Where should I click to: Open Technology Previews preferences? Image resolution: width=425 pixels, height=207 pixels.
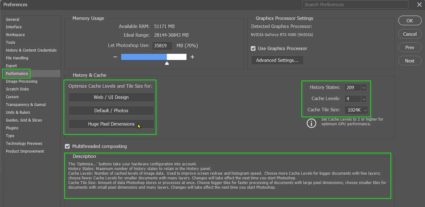pyautogui.click(x=24, y=144)
